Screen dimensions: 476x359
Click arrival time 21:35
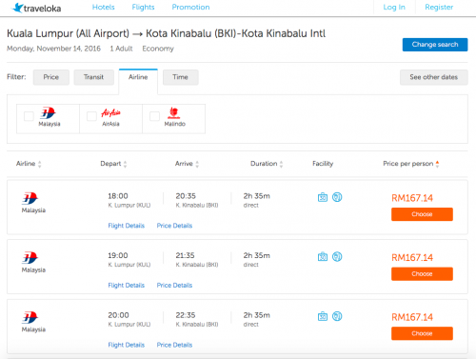[185, 255]
